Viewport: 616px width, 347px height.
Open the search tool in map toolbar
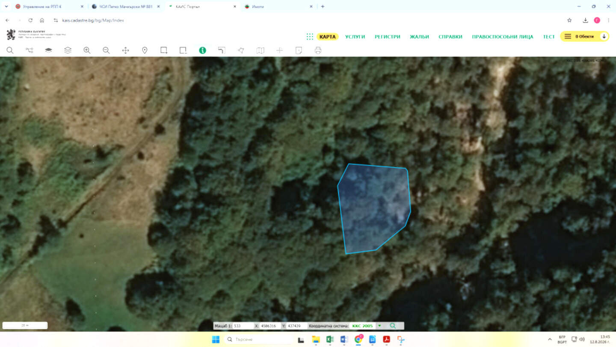tap(10, 50)
